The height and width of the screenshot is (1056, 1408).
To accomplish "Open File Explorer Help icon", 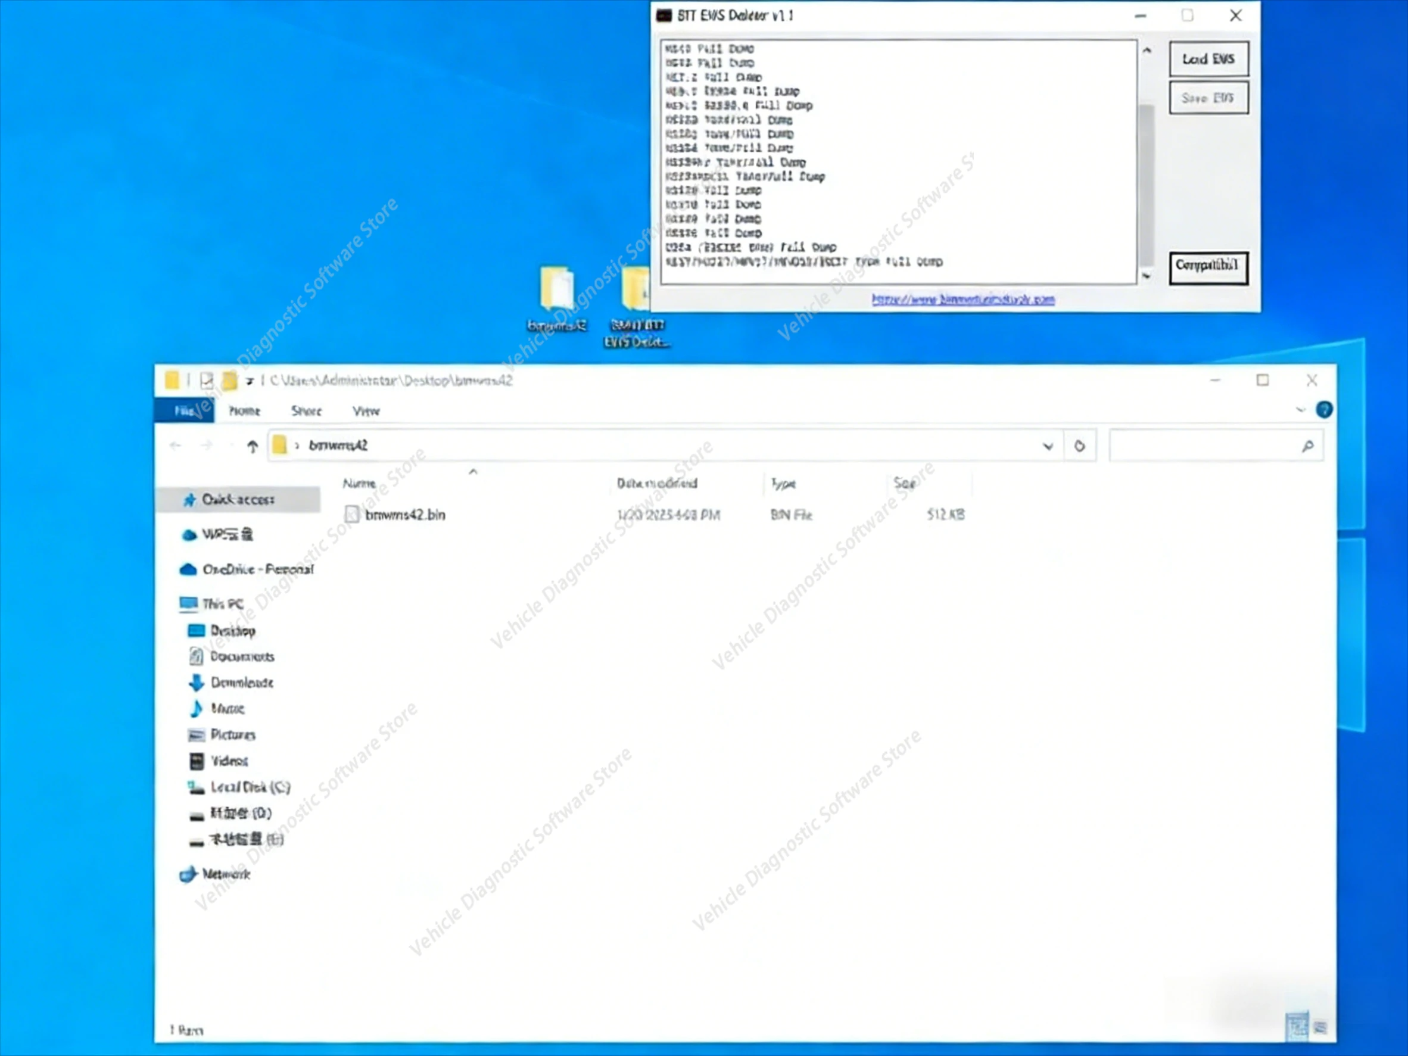I will pyautogui.click(x=1324, y=409).
